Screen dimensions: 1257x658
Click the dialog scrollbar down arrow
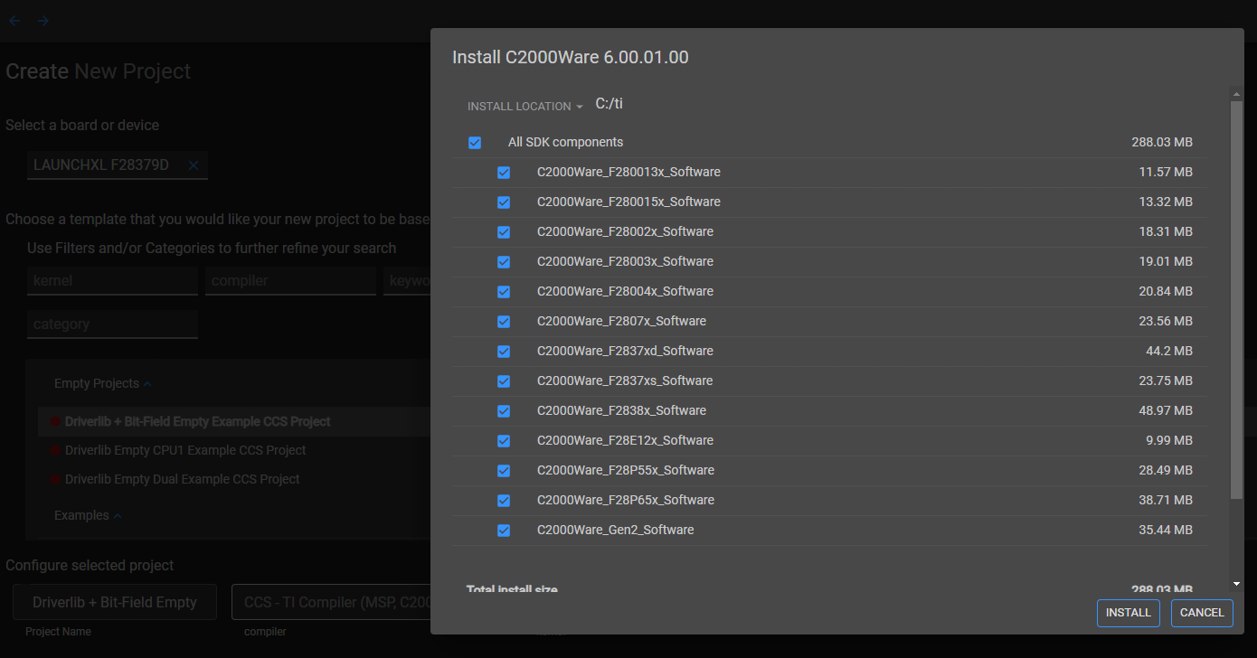(x=1236, y=584)
